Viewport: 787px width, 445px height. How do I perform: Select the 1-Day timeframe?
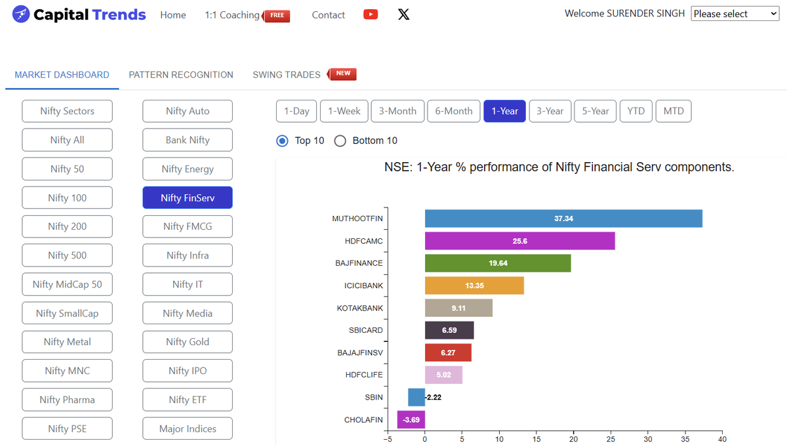point(296,111)
